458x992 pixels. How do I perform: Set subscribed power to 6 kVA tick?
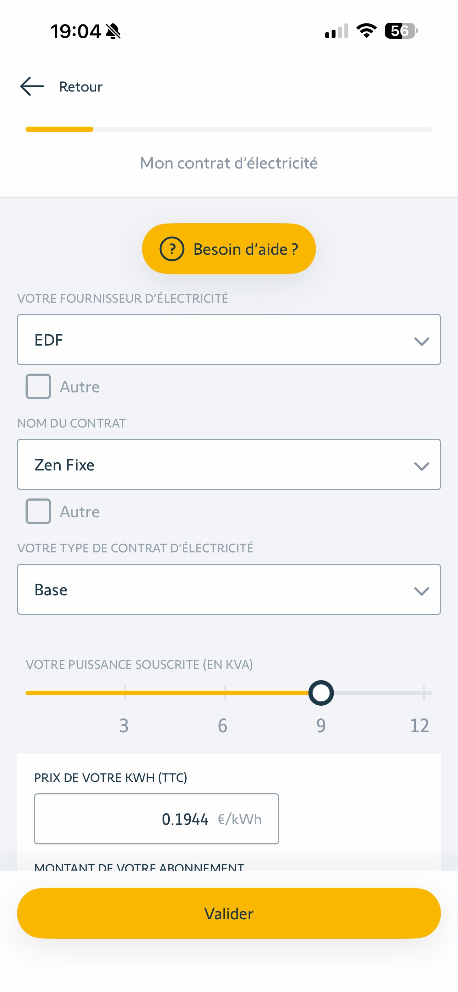(224, 693)
